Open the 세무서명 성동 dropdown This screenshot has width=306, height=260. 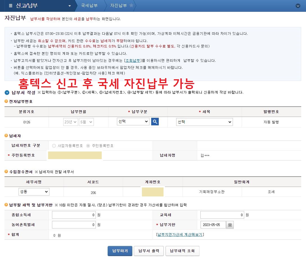tap(34, 192)
